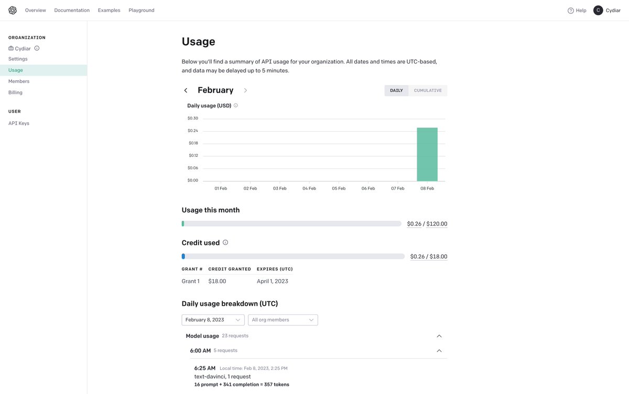Open the Examples nav item
The width and height of the screenshot is (629, 394).
(x=109, y=10)
